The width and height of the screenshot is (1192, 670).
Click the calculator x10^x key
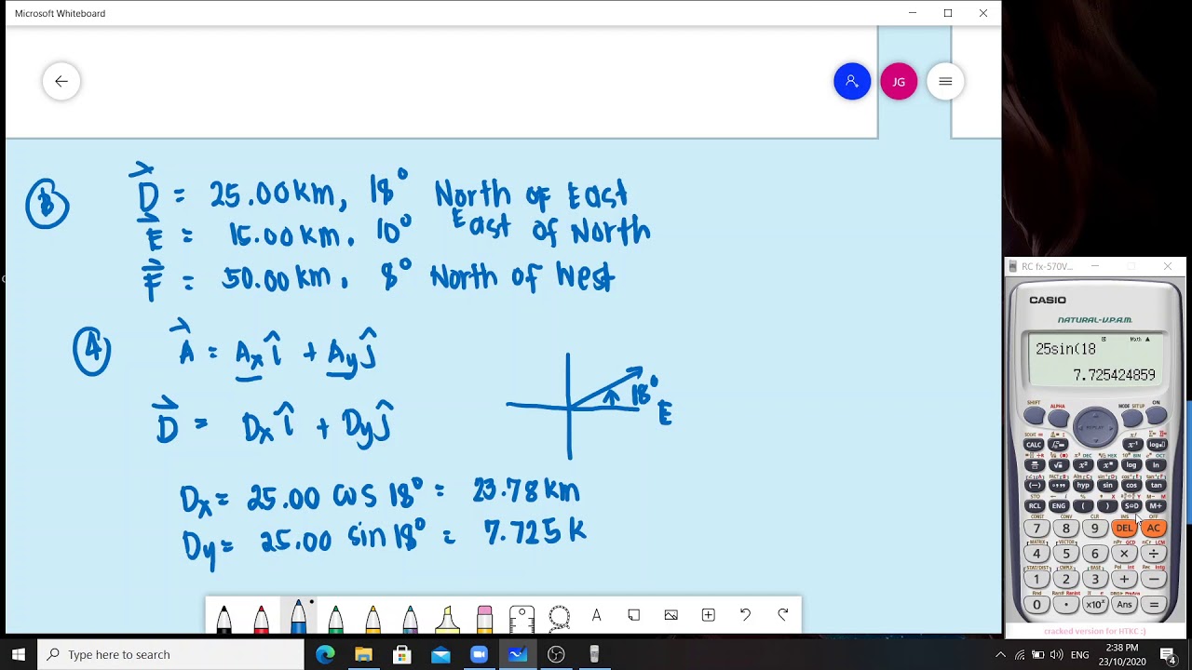point(1095,605)
